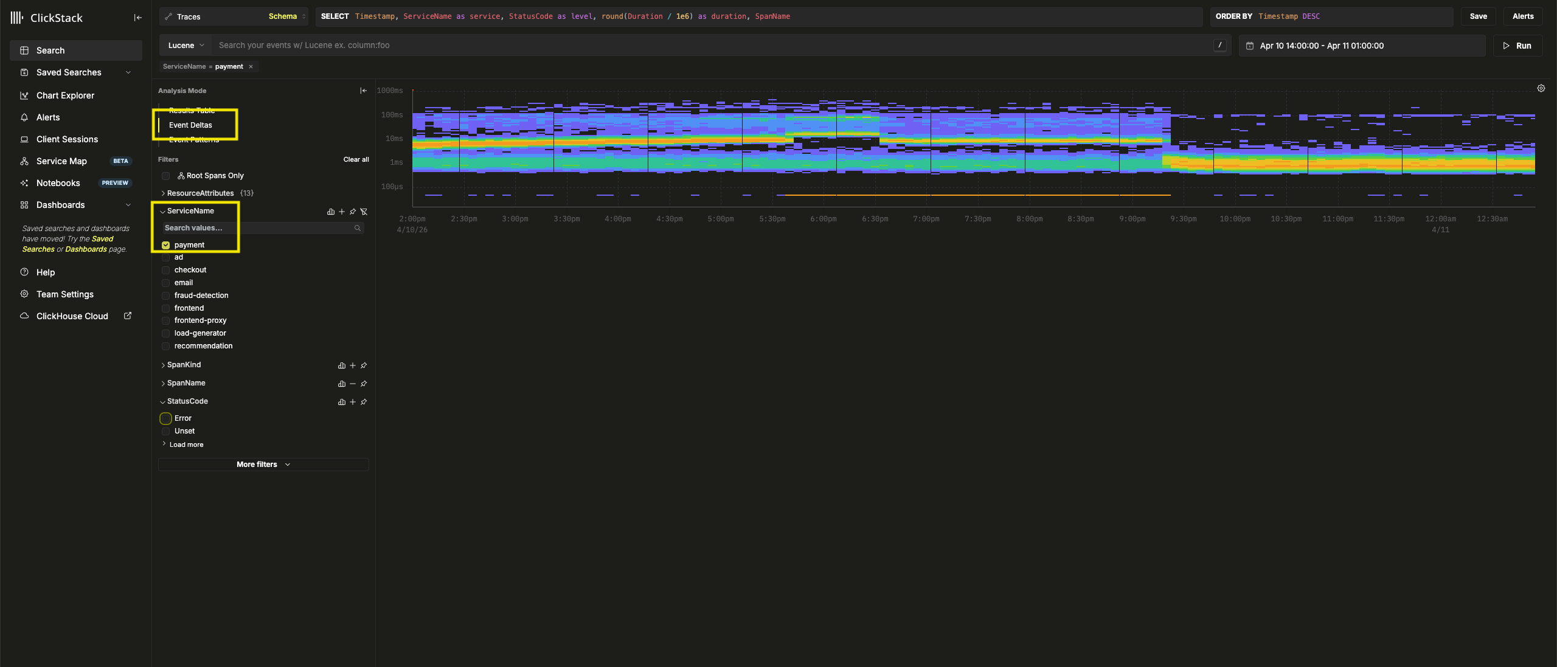Expand the ResourceAttributes filter group

click(x=199, y=193)
